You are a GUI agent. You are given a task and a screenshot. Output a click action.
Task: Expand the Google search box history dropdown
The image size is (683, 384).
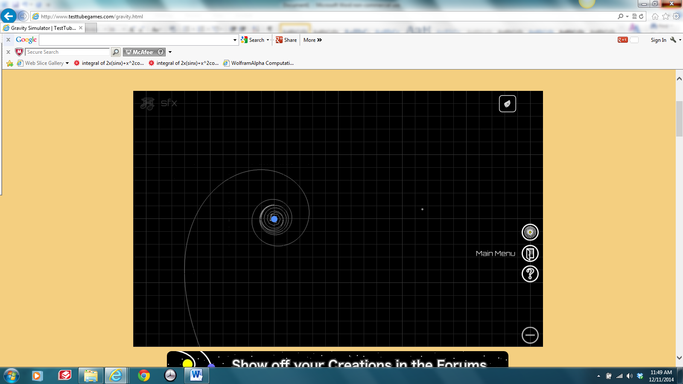pos(235,40)
